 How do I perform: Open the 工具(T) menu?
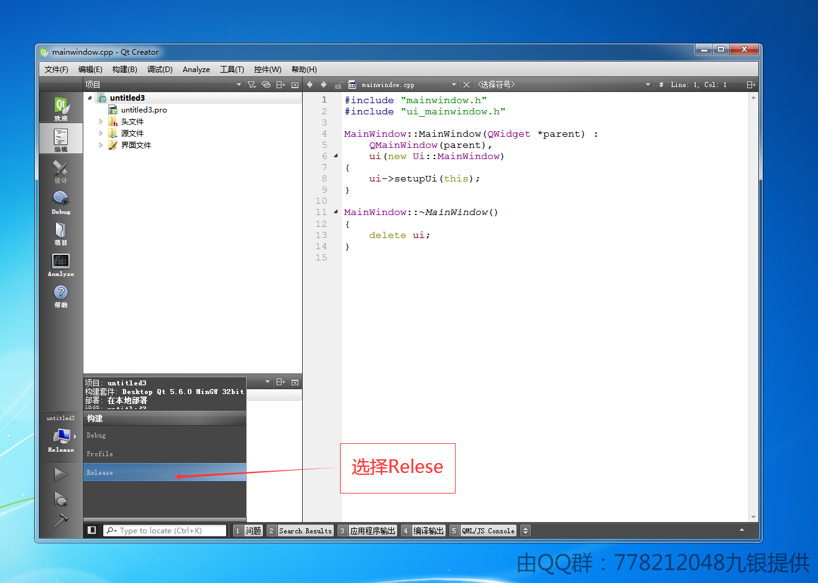[232, 69]
